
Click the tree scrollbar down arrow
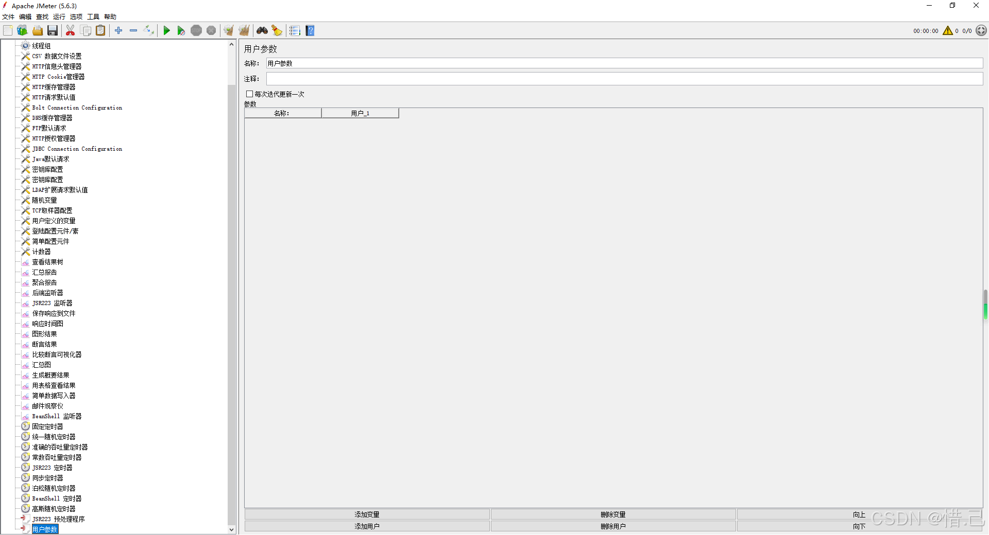coord(231,529)
